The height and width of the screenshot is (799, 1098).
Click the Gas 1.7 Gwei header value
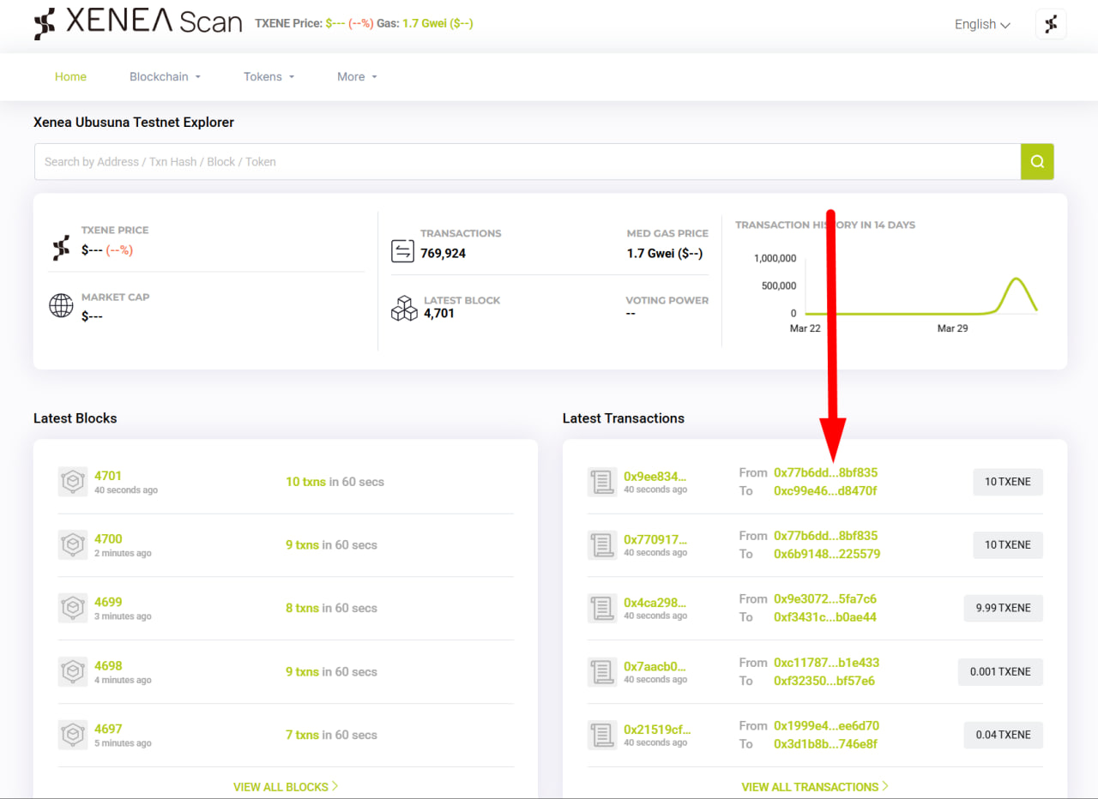pos(437,23)
